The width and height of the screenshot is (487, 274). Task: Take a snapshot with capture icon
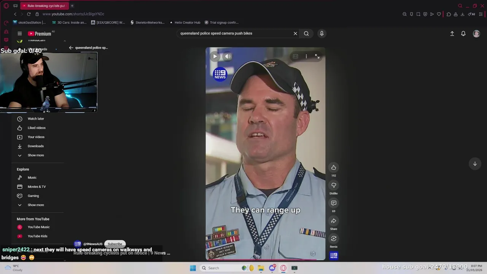tap(418, 14)
